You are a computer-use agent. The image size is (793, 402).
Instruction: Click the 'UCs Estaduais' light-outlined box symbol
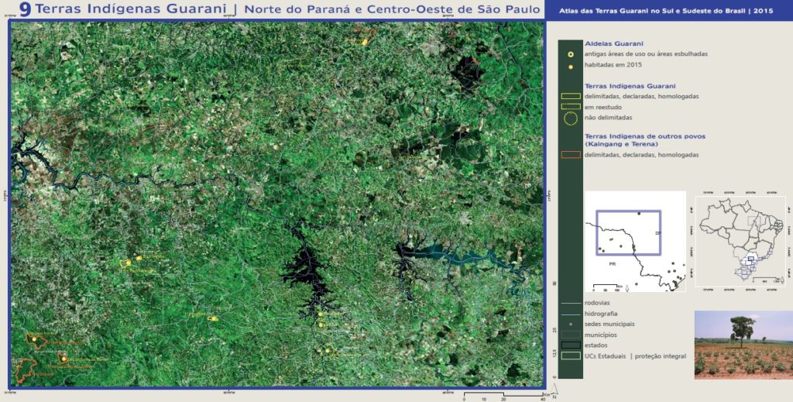(x=571, y=356)
